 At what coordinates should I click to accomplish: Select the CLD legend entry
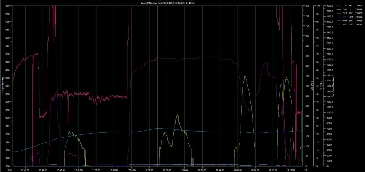345,9
